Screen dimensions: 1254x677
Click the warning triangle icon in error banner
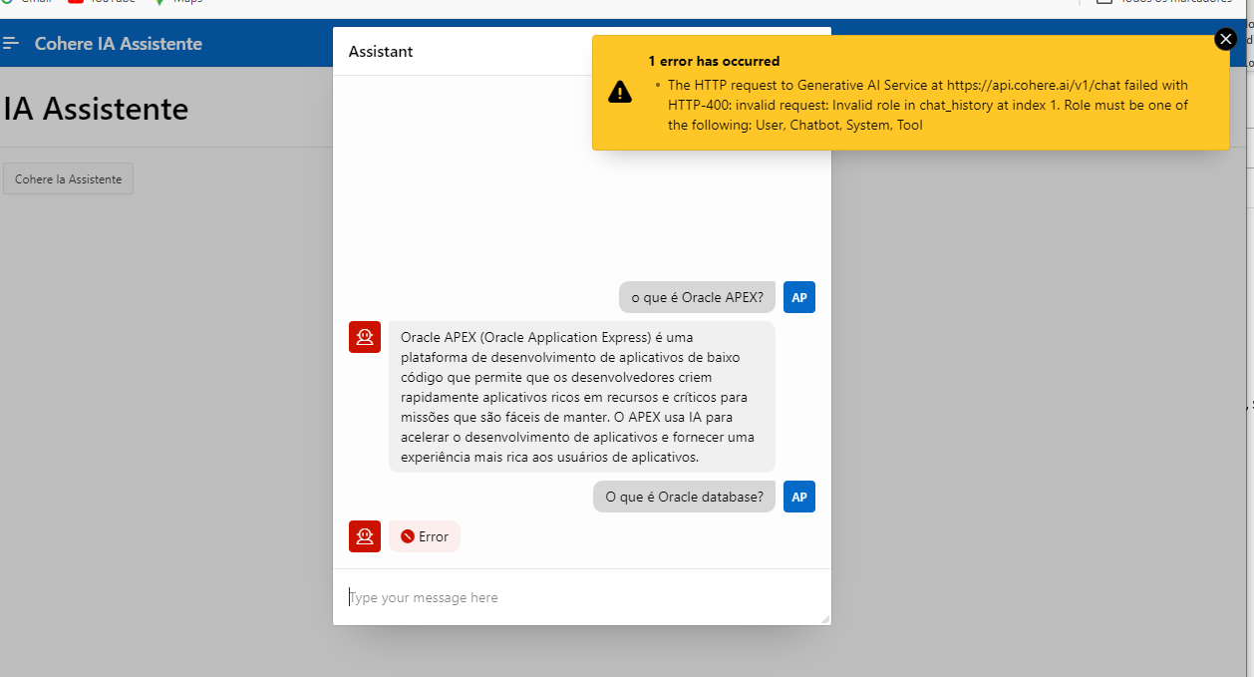point(620,93)
